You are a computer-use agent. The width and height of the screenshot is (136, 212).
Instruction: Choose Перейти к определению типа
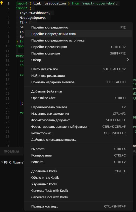[x=78, y=34]
